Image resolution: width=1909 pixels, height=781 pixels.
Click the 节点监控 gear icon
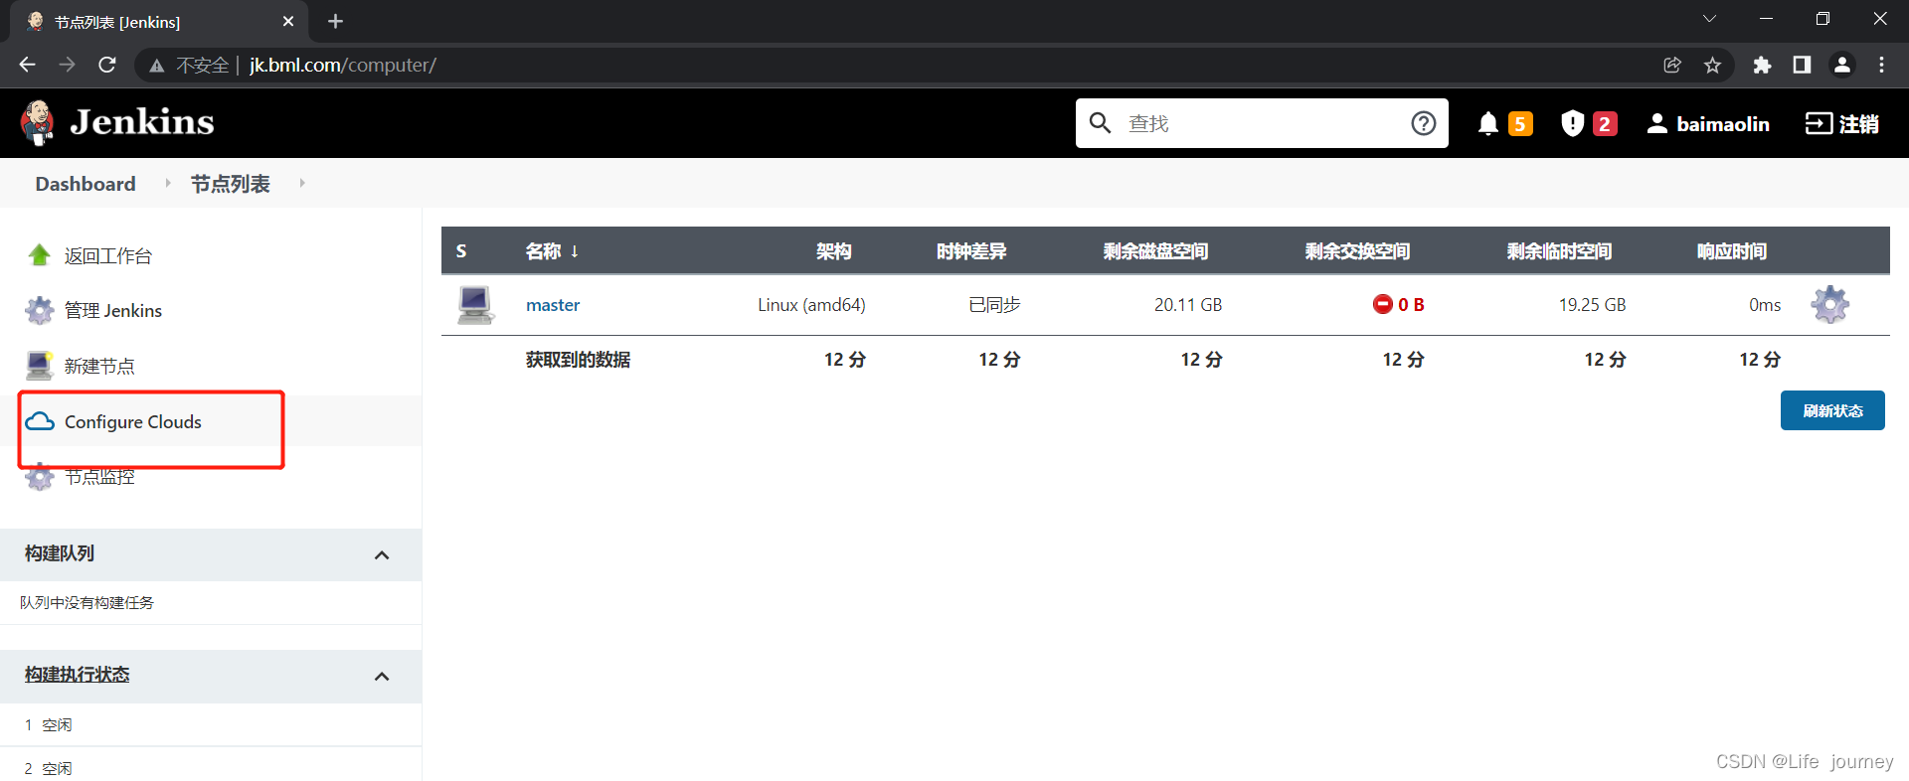pyautogui.click(x=39, y=477)
